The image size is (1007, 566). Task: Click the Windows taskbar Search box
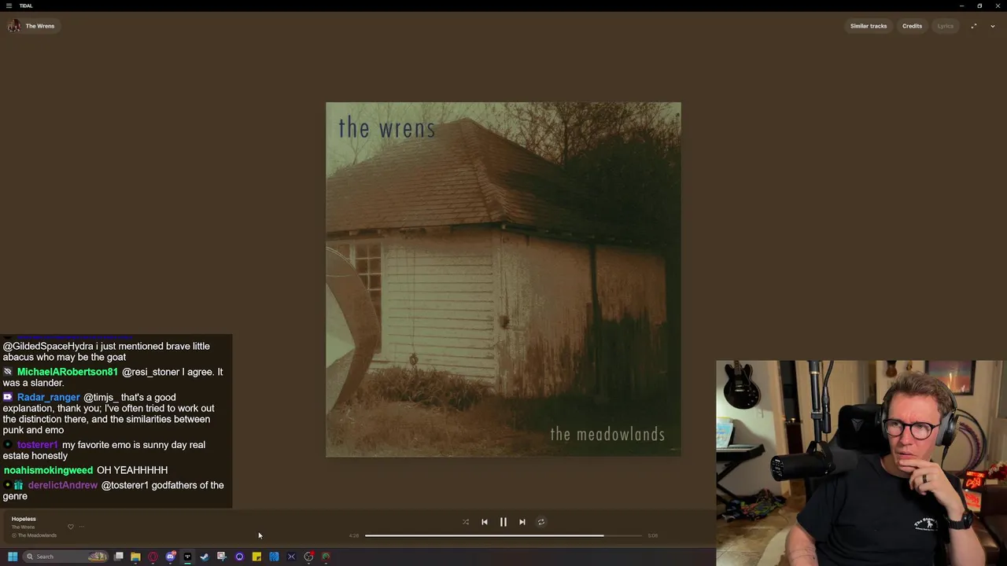click(65, 557)
